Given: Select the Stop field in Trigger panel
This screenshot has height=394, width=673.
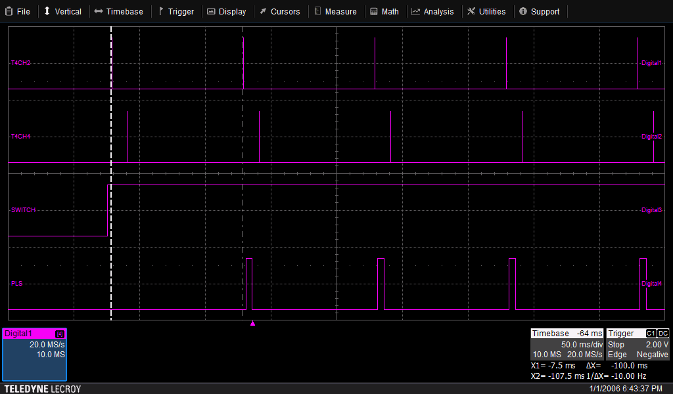Looking at the screenshot, I should click(x=616, y=344).
